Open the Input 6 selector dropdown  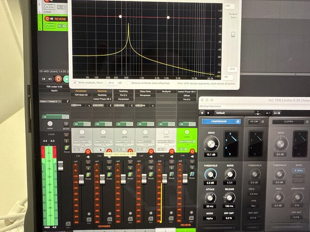pos(145,142)
